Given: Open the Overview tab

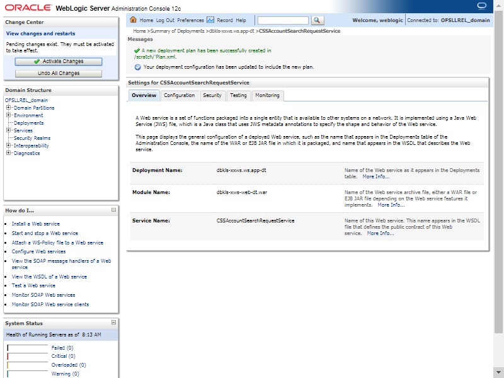Looking at the screenshot, I should 144,96.
